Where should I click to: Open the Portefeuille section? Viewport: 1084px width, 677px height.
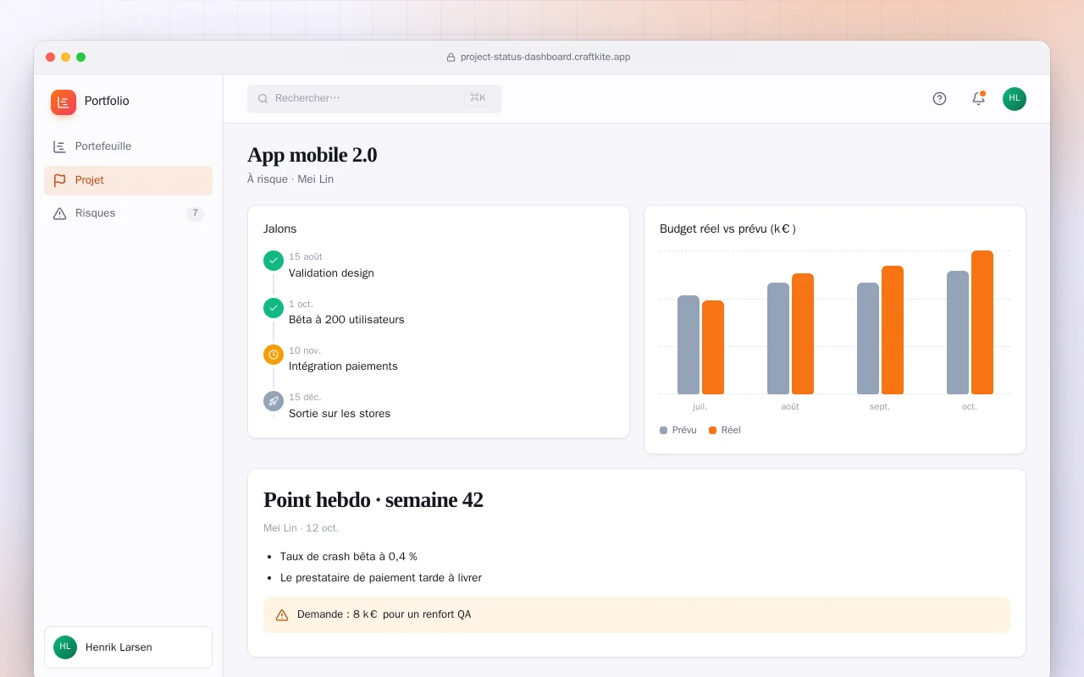[128, 146]
